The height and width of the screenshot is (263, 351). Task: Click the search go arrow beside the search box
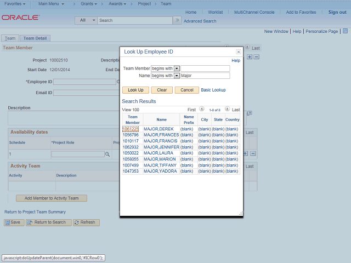[x=177, y=20]
